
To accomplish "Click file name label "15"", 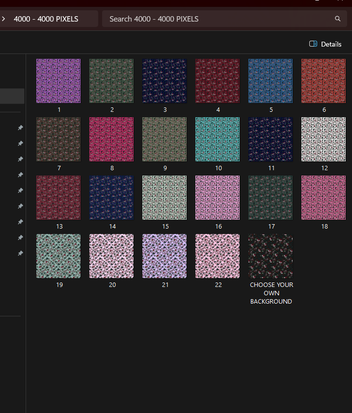I will tap(165, 227).
